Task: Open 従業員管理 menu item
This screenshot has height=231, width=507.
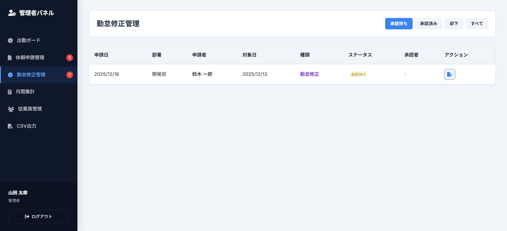Action: pos(30,109)
